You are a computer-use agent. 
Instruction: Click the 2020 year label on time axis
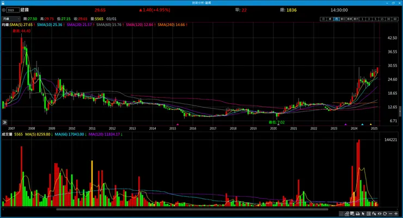coord(273,128)
